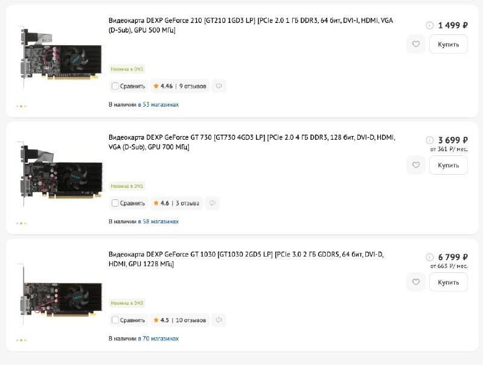
Task: Add GT 730 card to wishlist heart
Action: (416, 165)
